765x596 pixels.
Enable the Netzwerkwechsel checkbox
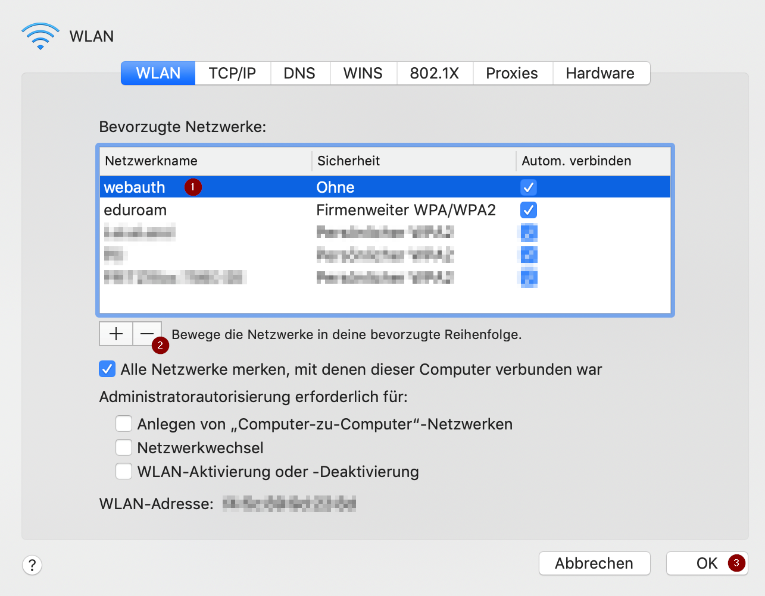[124, 447]
